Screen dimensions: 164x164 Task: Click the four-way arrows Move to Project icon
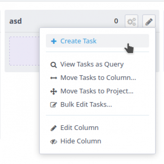(54, 91)
